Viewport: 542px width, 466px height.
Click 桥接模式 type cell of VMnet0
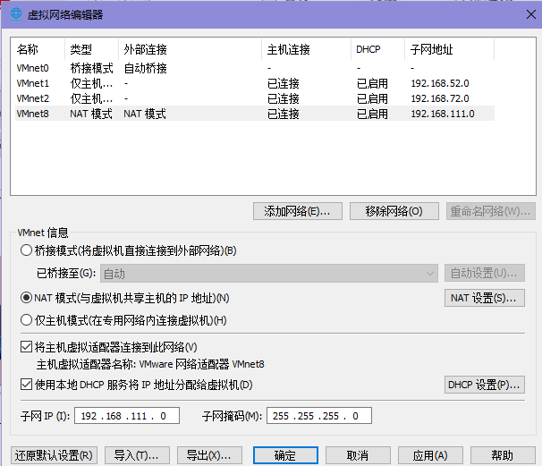click(x=91, y=68)
